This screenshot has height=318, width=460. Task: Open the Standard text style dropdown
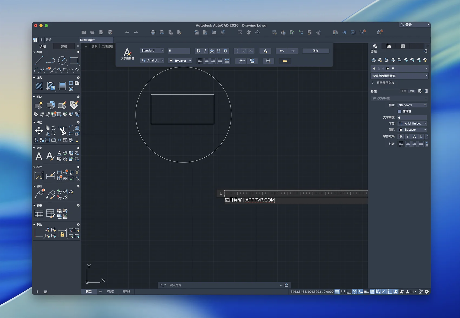152,51
